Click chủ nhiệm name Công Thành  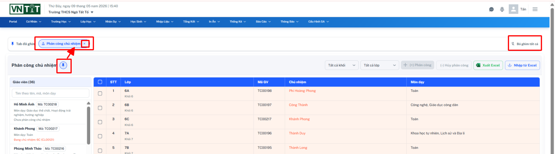[x=298, y=105]
